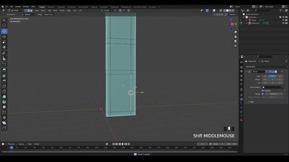
Task: Open the Modifiers wrench tab in Properties
Action: [242, 99]
